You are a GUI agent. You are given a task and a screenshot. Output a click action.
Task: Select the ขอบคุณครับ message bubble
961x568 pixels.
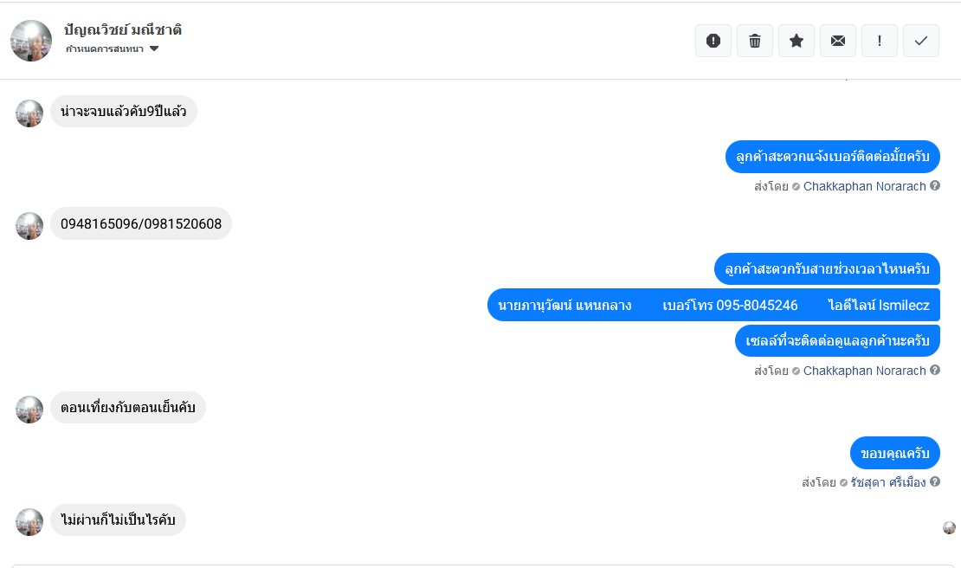pyautogui.click(x=894, y=453)
